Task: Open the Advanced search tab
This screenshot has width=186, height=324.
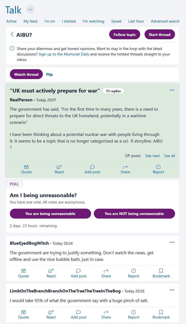Action: (165, 21)
